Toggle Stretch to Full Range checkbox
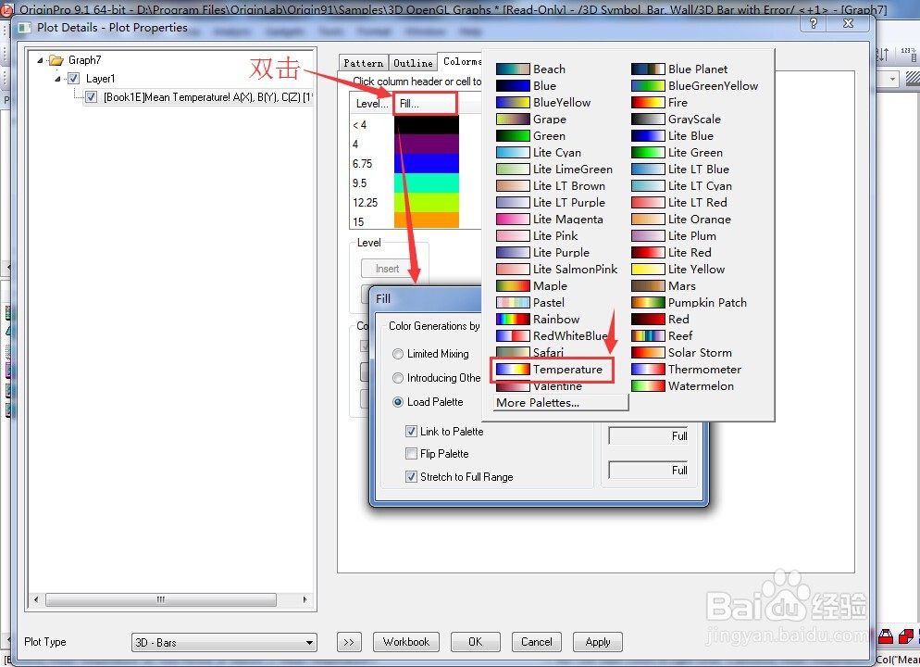 pyautogui.click(x=411, y=477)
